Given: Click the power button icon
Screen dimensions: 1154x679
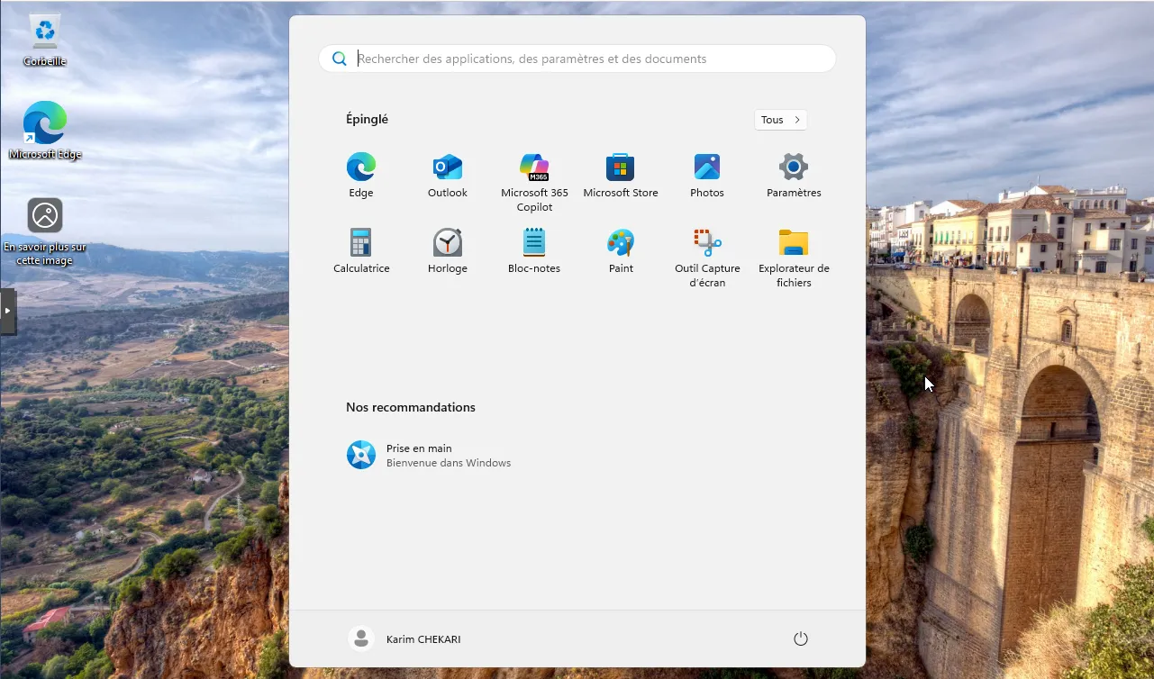Looking at the screenshot, I should pyautogui.click(x=800, y=638).
